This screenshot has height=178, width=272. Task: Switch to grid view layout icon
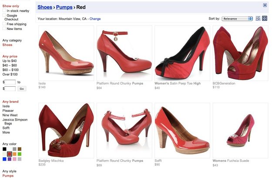(265, 18)
